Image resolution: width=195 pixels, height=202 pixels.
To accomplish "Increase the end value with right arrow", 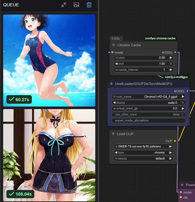I will (x=171, y=64).
